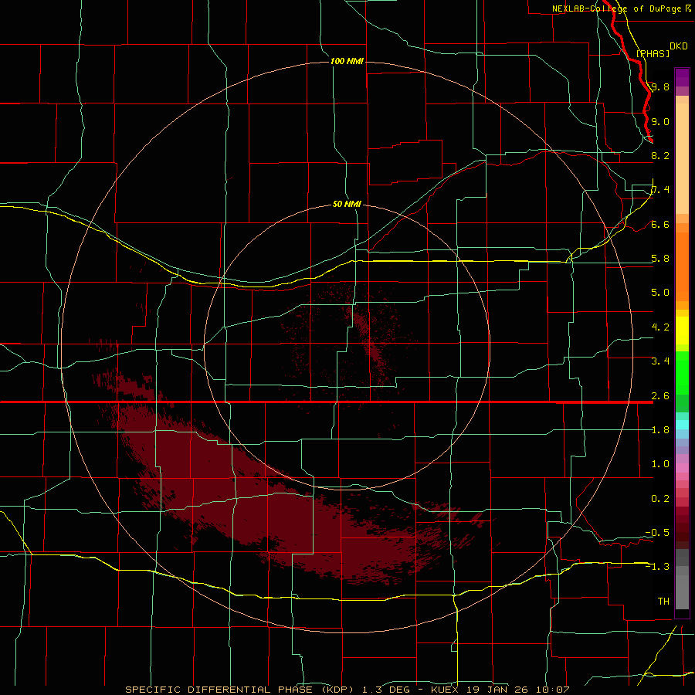
Task: Pick the gray bottom segment of the color bar
Action: [x=682, y=588]
